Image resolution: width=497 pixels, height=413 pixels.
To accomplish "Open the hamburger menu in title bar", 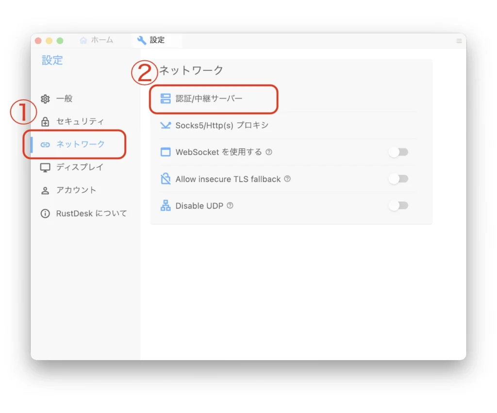I will point(459,41).
